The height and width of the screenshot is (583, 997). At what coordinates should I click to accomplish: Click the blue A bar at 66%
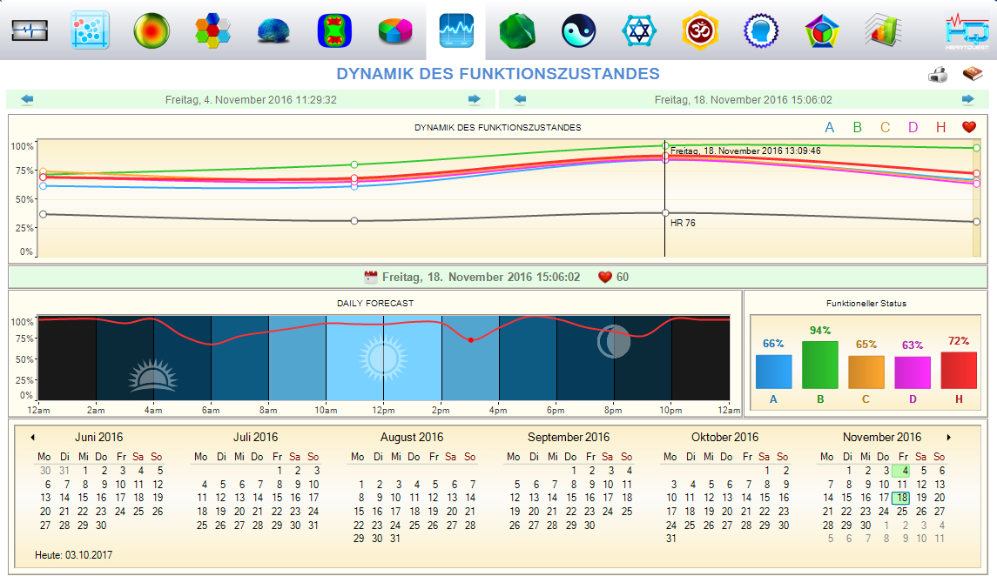tap(774, 372)
